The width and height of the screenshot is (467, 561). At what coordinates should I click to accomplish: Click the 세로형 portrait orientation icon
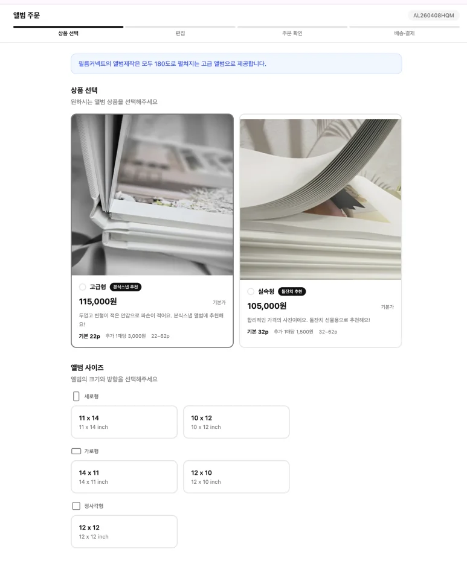76,396
